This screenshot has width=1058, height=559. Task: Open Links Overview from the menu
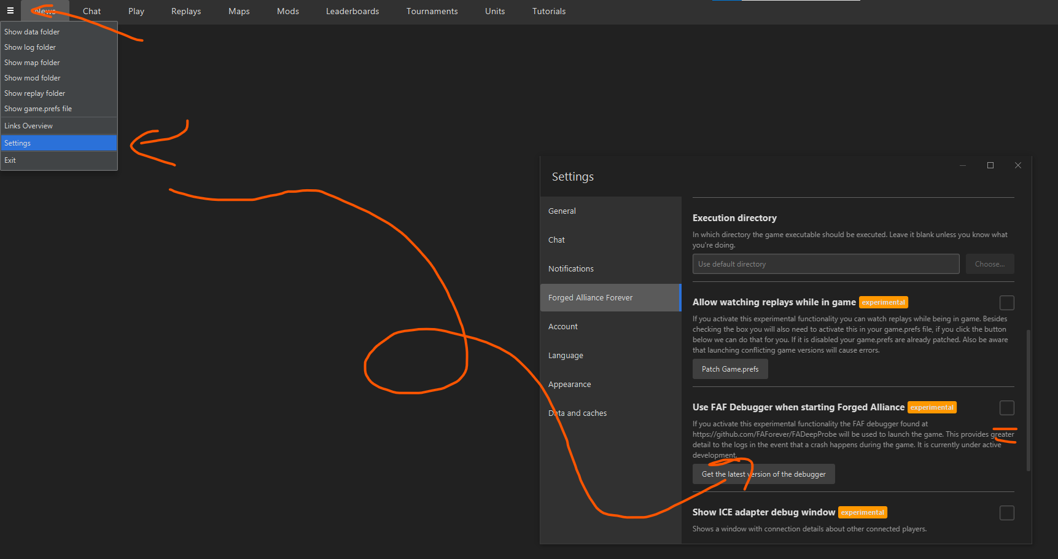(59, 126)
